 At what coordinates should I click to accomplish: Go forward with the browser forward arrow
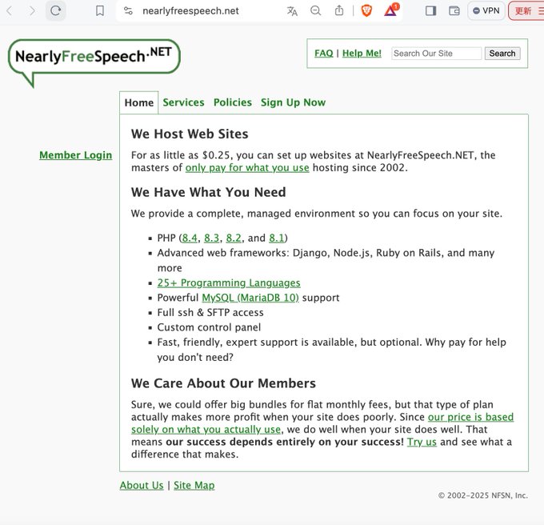click(32, 11)
